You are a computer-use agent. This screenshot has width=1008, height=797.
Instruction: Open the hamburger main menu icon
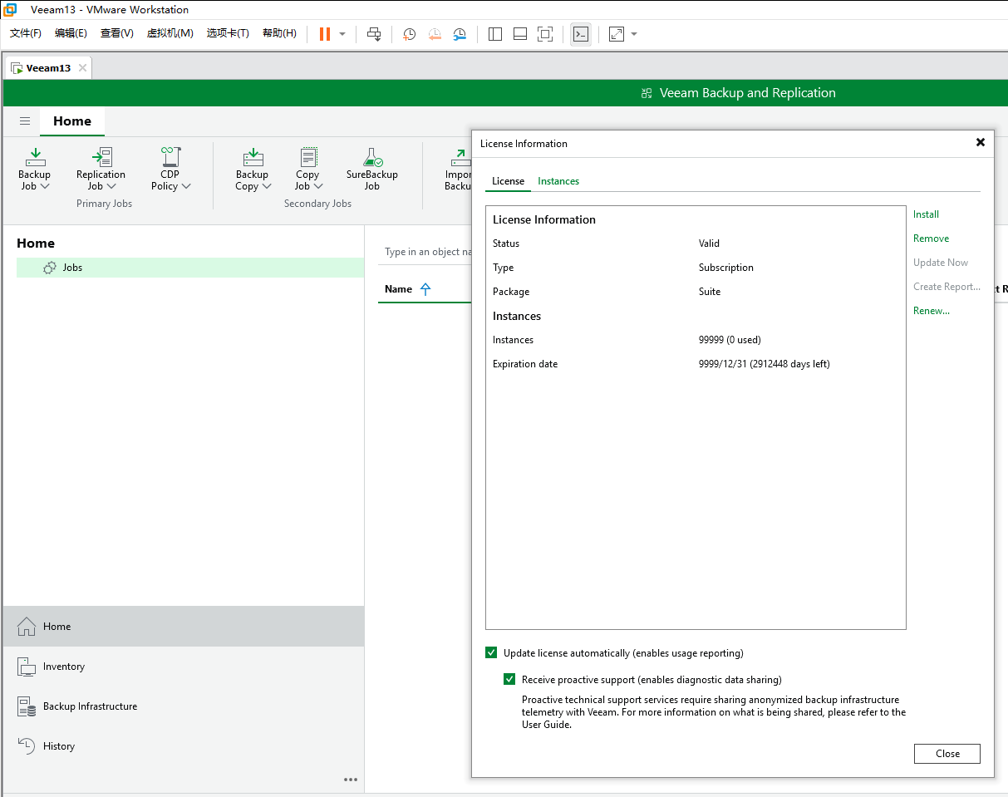click(x=25, y=121)
